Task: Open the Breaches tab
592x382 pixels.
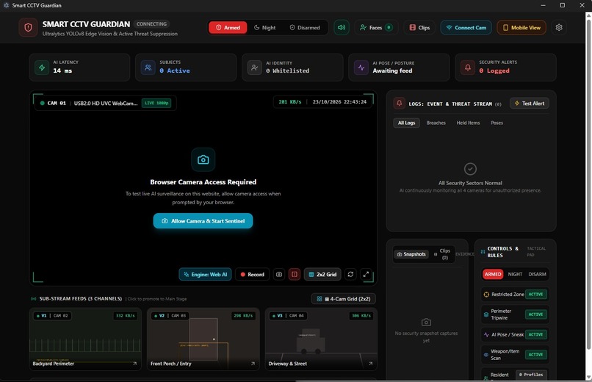Action: [436, 123]
